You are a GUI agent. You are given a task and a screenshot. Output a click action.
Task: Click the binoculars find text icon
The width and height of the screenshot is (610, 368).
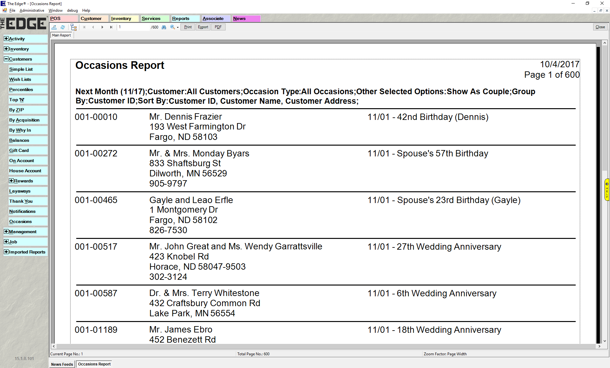[x=164, y=27]
